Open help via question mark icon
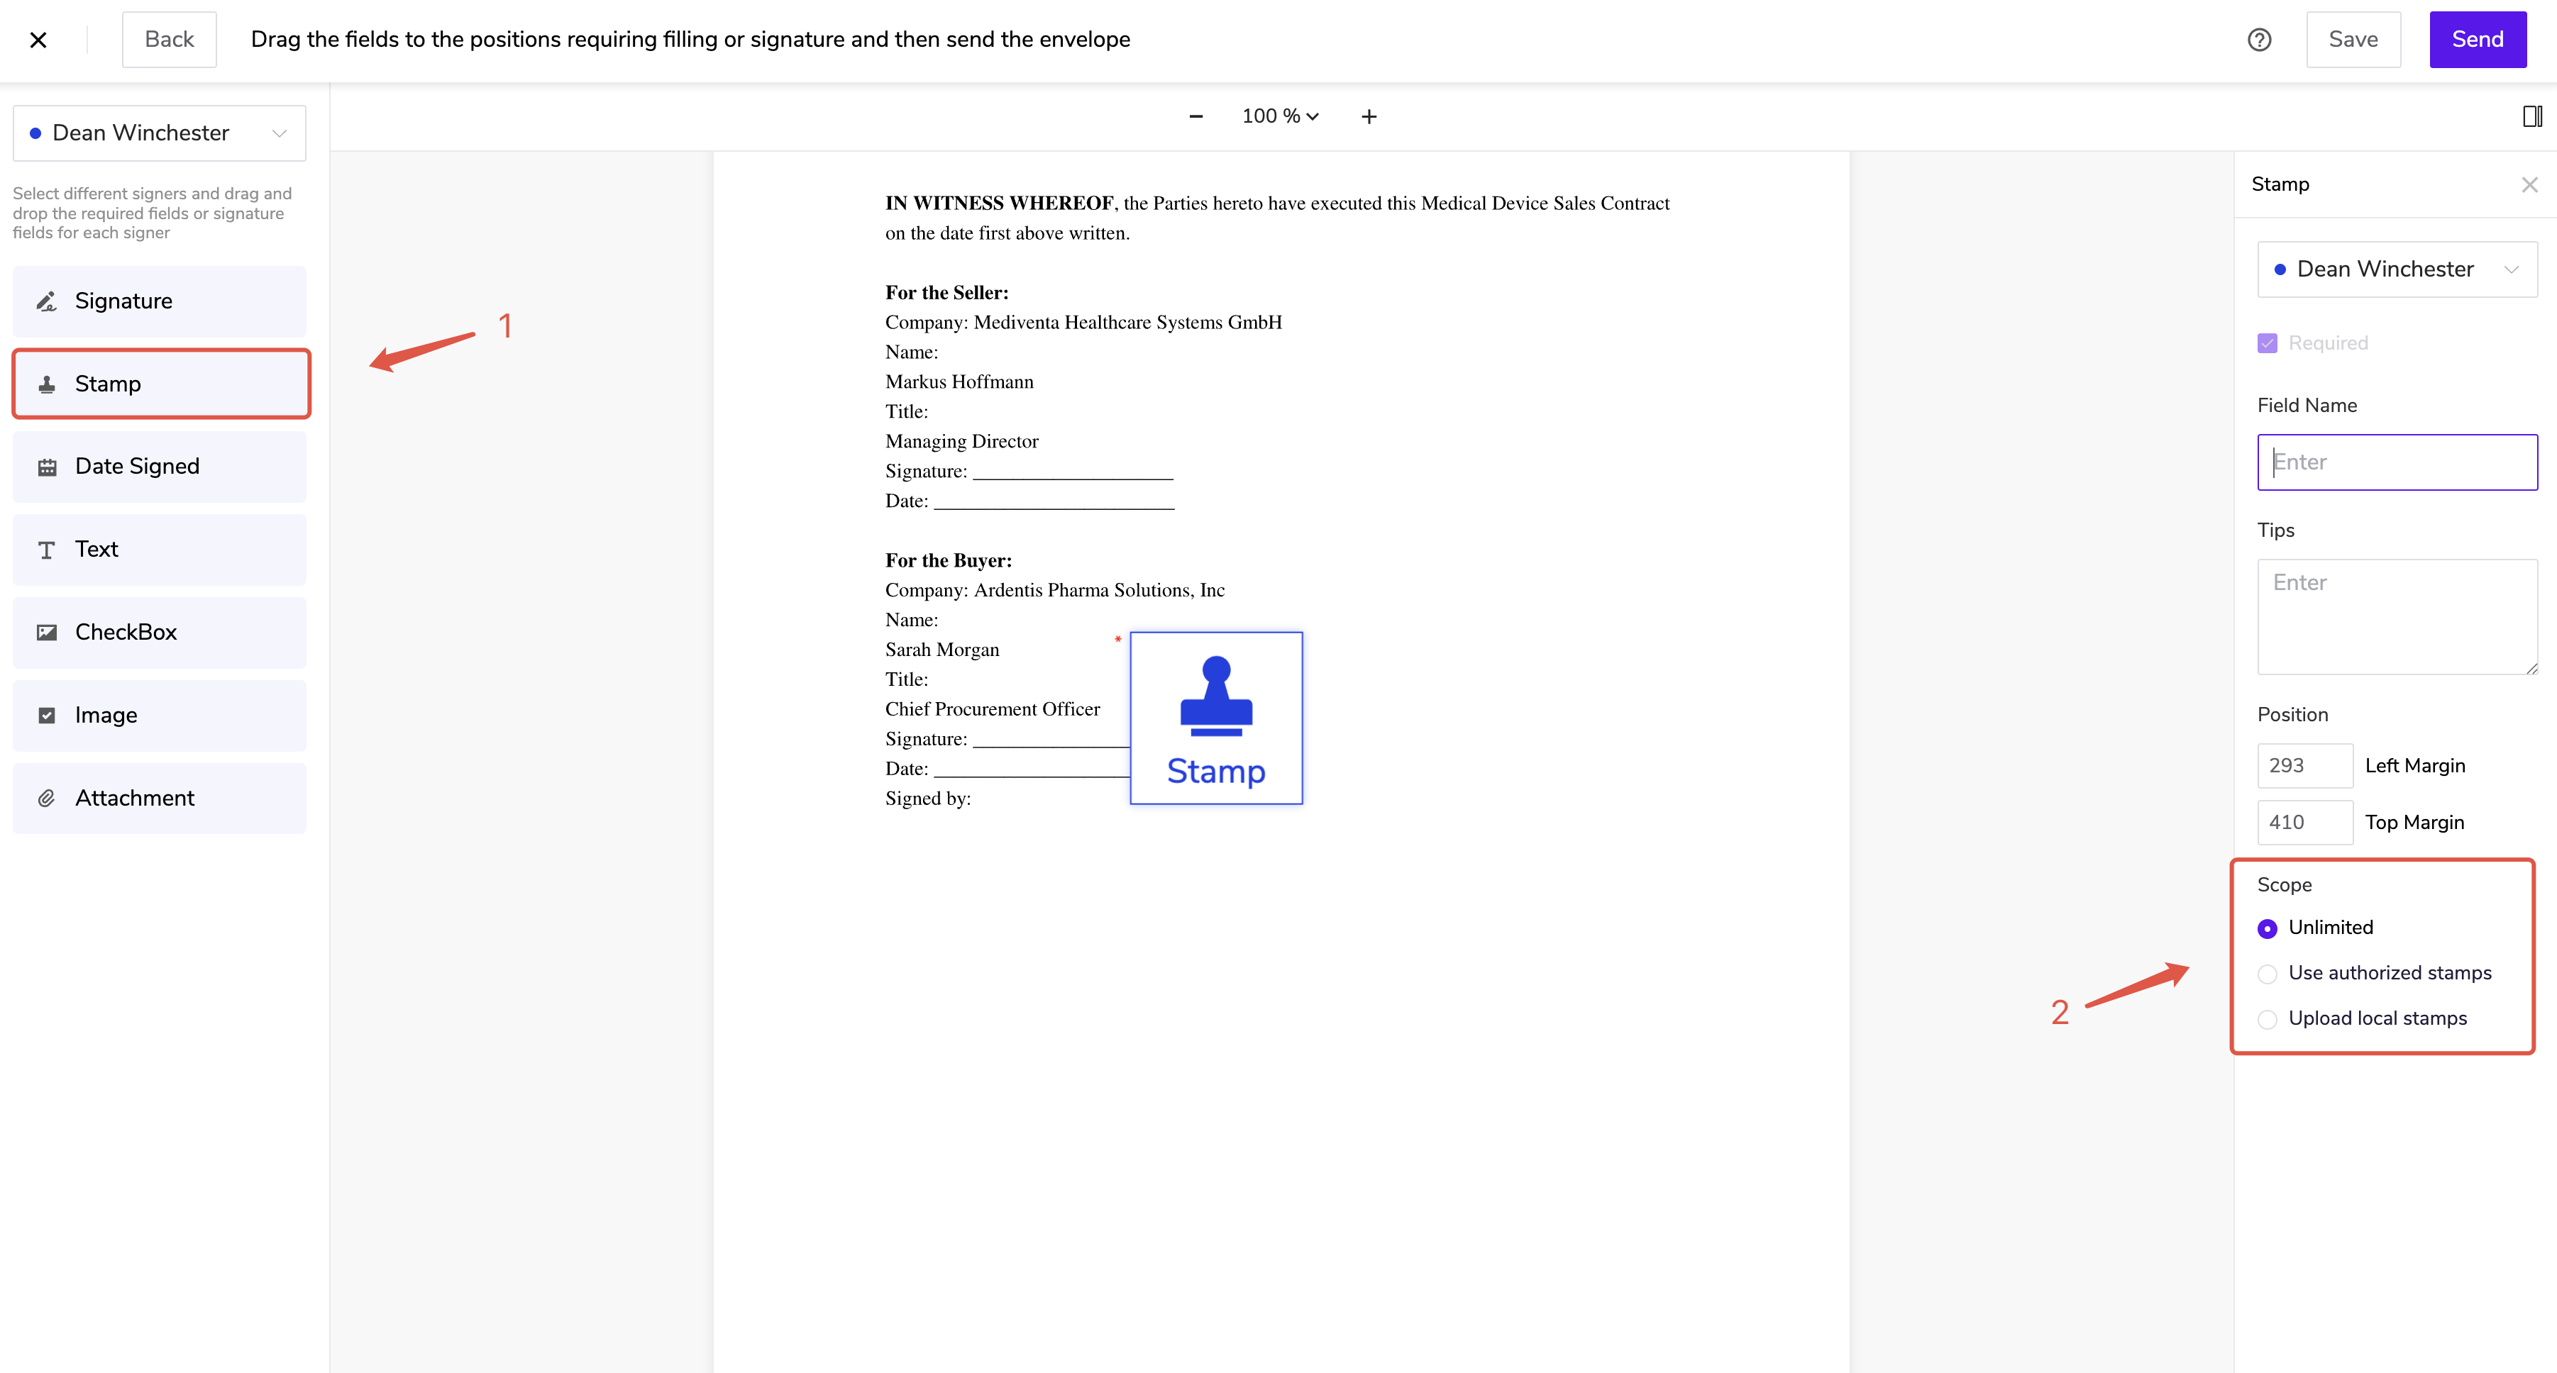Image resolution: width=2557 pixels, height=1373 pixels. tap(2259, 40)
